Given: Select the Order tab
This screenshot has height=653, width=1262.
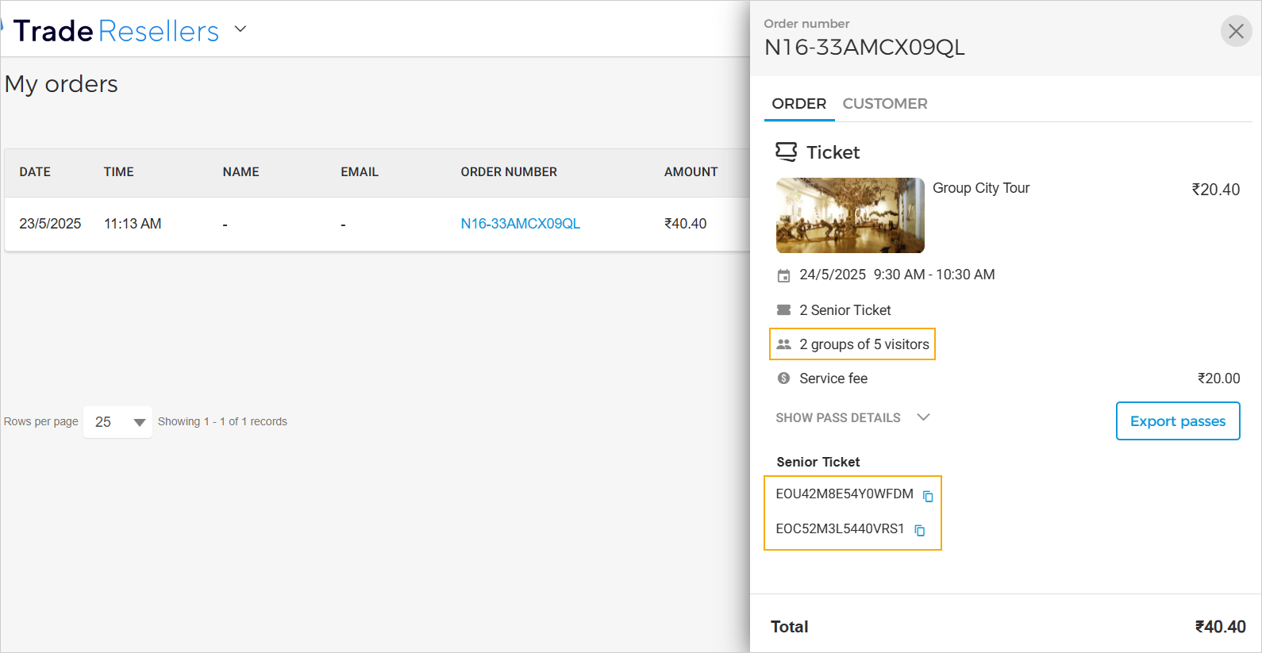Looking at the screenshot, I should click(x=798, y=104).
